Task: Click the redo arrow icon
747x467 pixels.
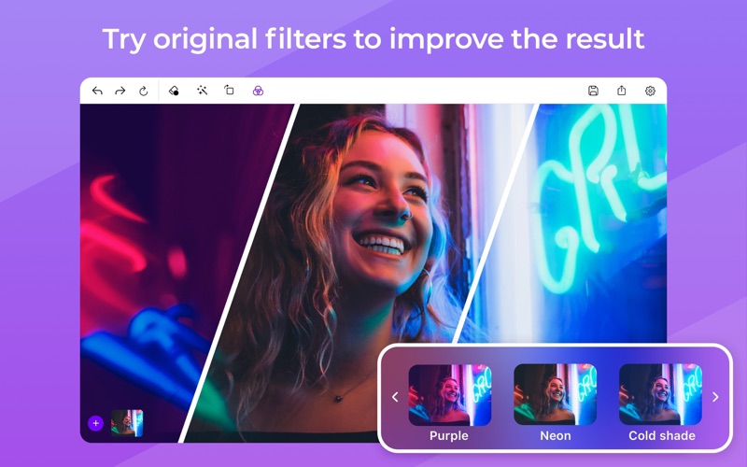Action: 120,91
